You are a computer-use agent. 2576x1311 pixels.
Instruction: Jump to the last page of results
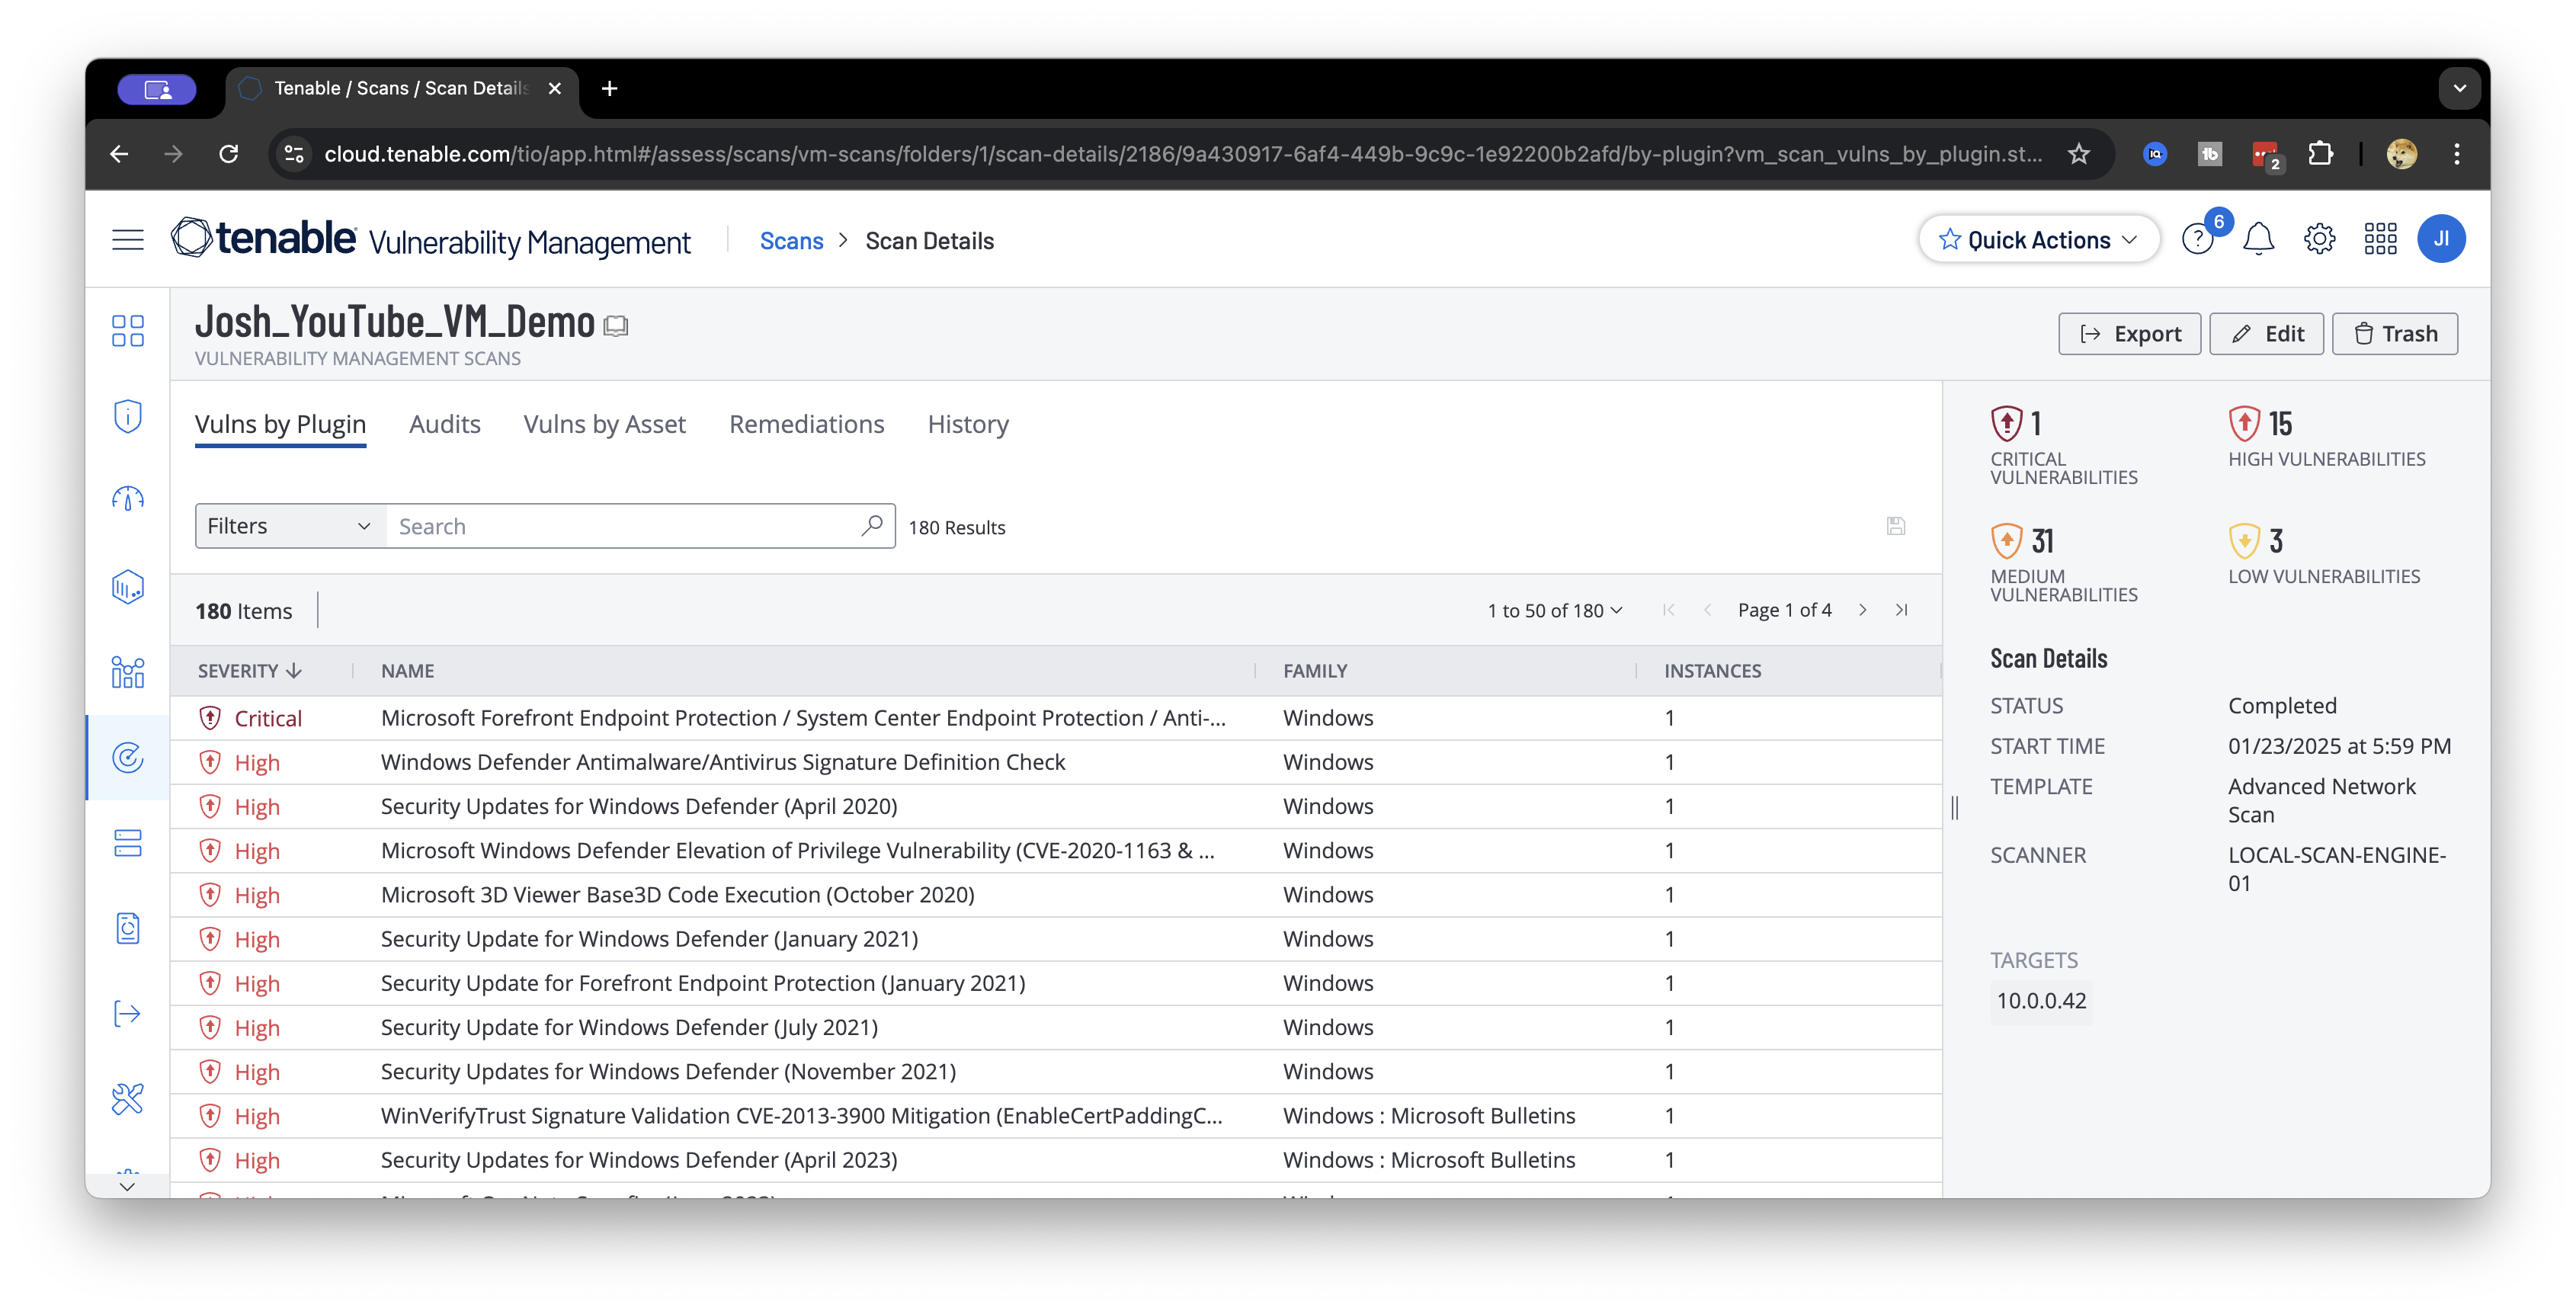pos(1902,610)
